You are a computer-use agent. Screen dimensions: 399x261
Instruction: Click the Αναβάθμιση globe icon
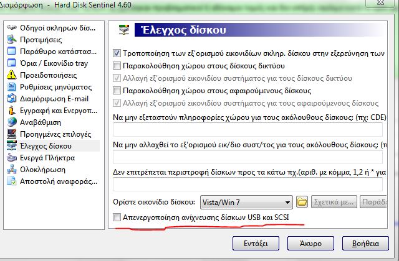point(12,122)
